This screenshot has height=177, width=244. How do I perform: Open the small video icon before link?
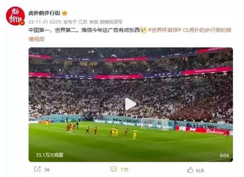coord(185,30)
